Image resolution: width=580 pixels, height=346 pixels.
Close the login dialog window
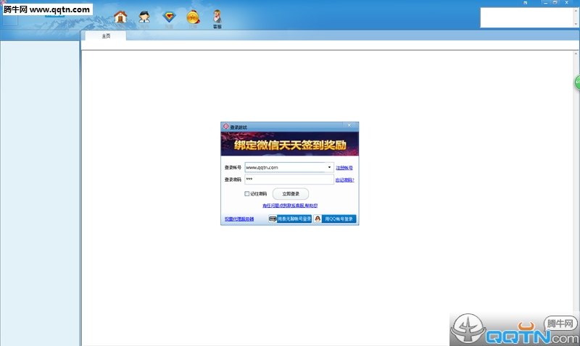[349, 126]
